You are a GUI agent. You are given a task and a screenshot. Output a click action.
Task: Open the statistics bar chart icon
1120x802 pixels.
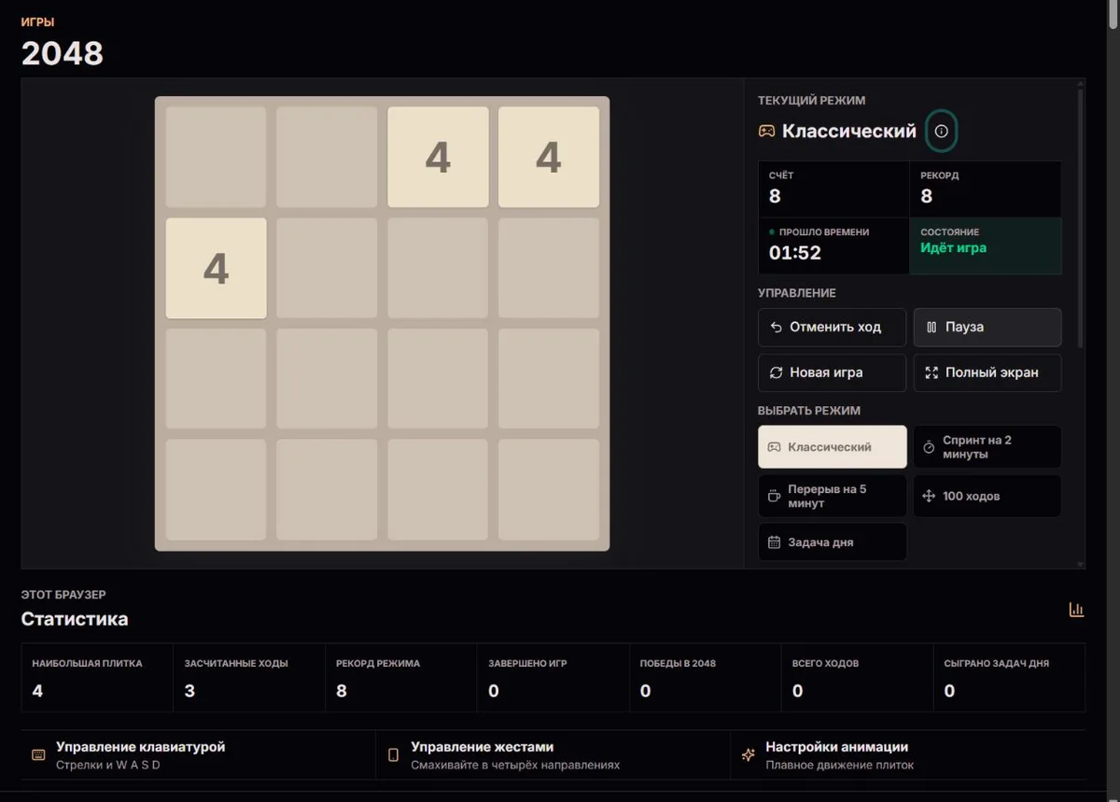(x=1076, y=610)
